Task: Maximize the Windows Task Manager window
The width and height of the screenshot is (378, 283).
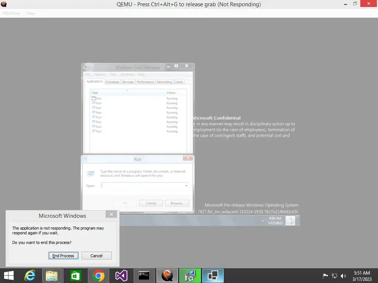Action: pyautogui.click(x=176, y=66)
